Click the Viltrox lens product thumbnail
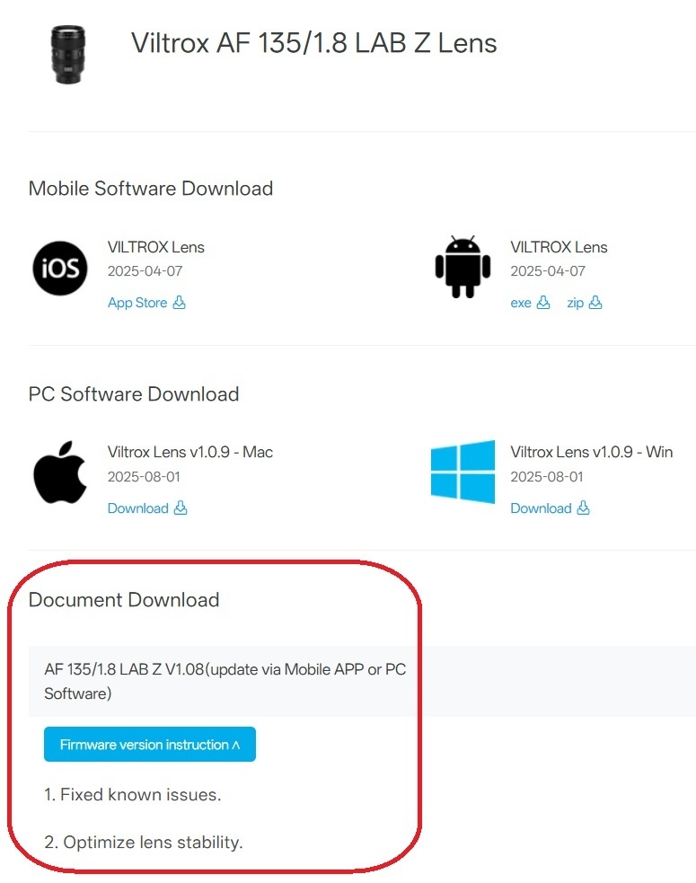The width and height of the screenshot is (696, 883). tap(67, 55)
